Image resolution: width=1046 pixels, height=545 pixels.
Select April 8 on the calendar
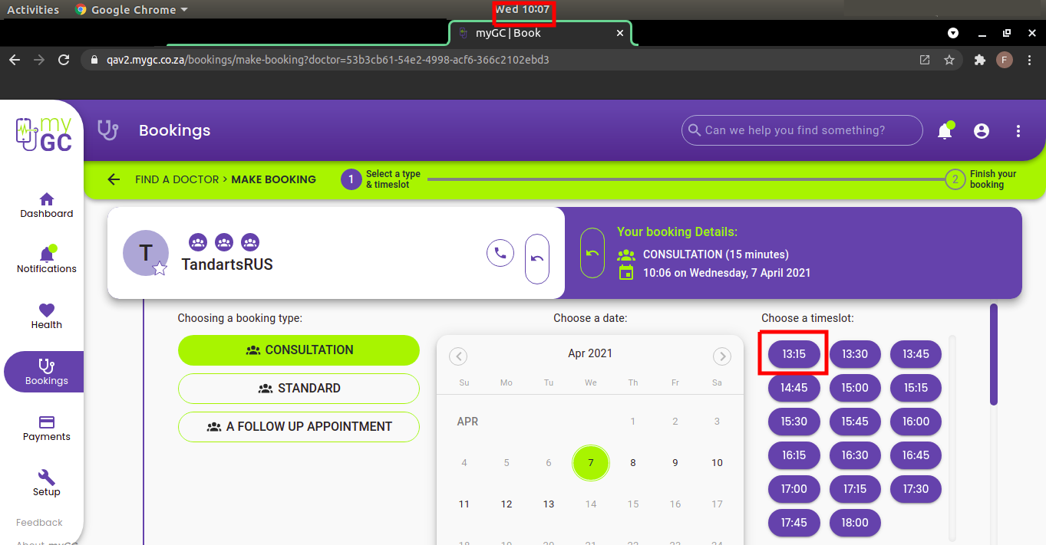[x=633, y=463]
